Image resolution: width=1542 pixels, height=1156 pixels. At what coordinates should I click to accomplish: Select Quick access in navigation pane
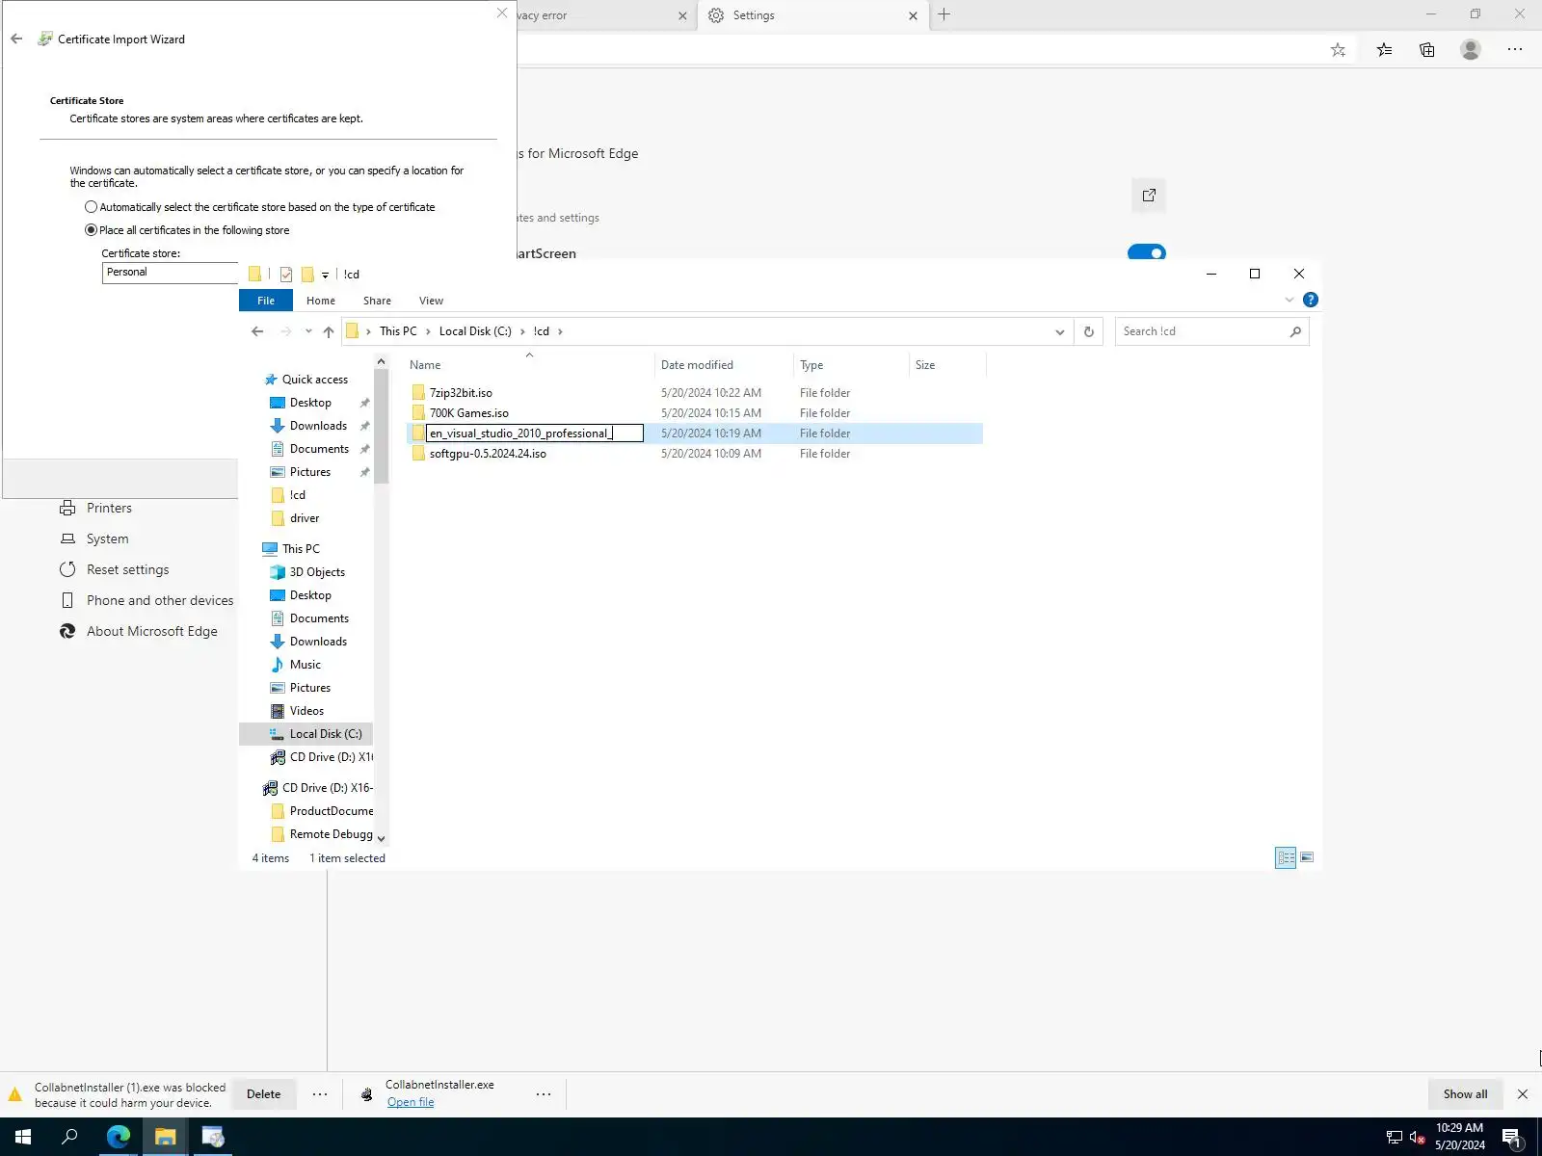(x=314, y=380)
